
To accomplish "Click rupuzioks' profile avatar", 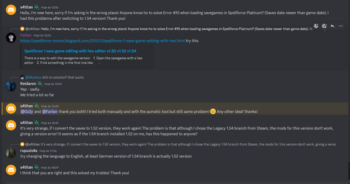I will click(11, 153).
